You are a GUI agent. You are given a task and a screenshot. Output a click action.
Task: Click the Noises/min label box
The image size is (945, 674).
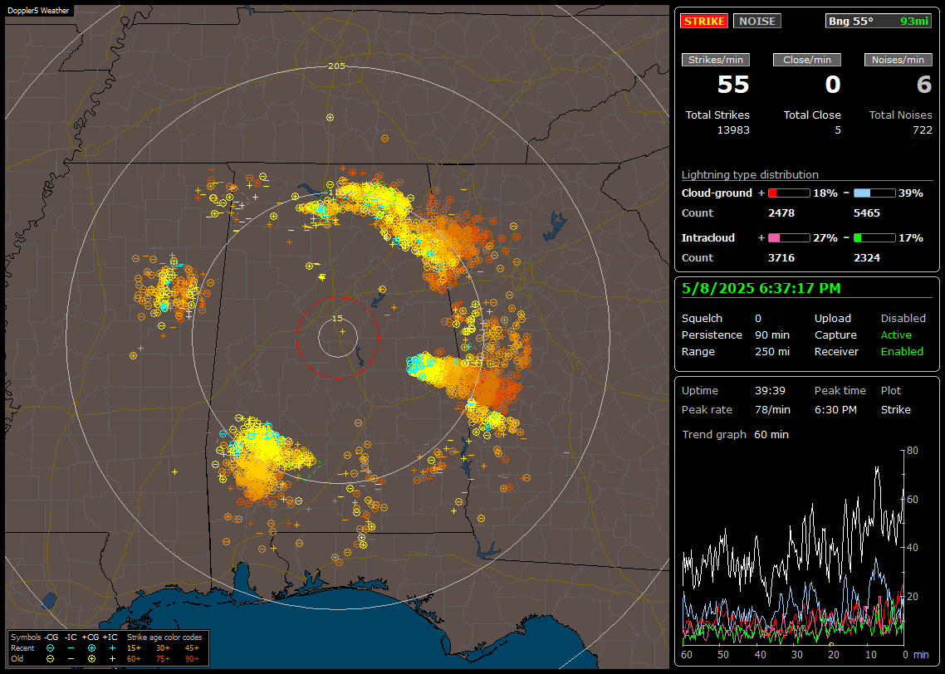(x=898, y=60)
